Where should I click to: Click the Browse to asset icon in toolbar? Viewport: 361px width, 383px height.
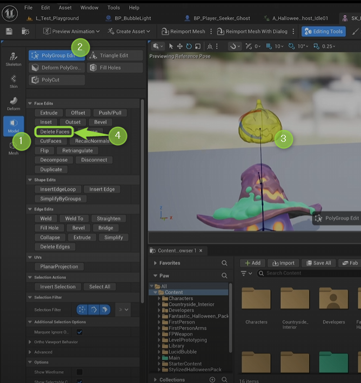[x=25, y=31]
